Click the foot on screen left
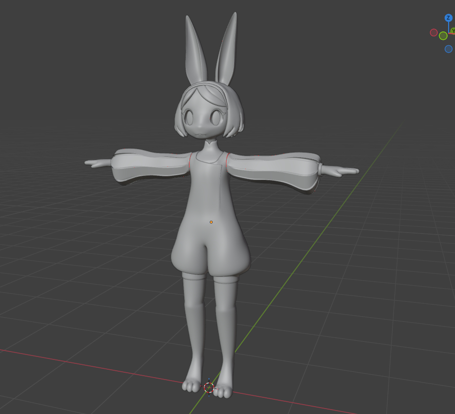 pyautogui.click(x=192, y=384)
